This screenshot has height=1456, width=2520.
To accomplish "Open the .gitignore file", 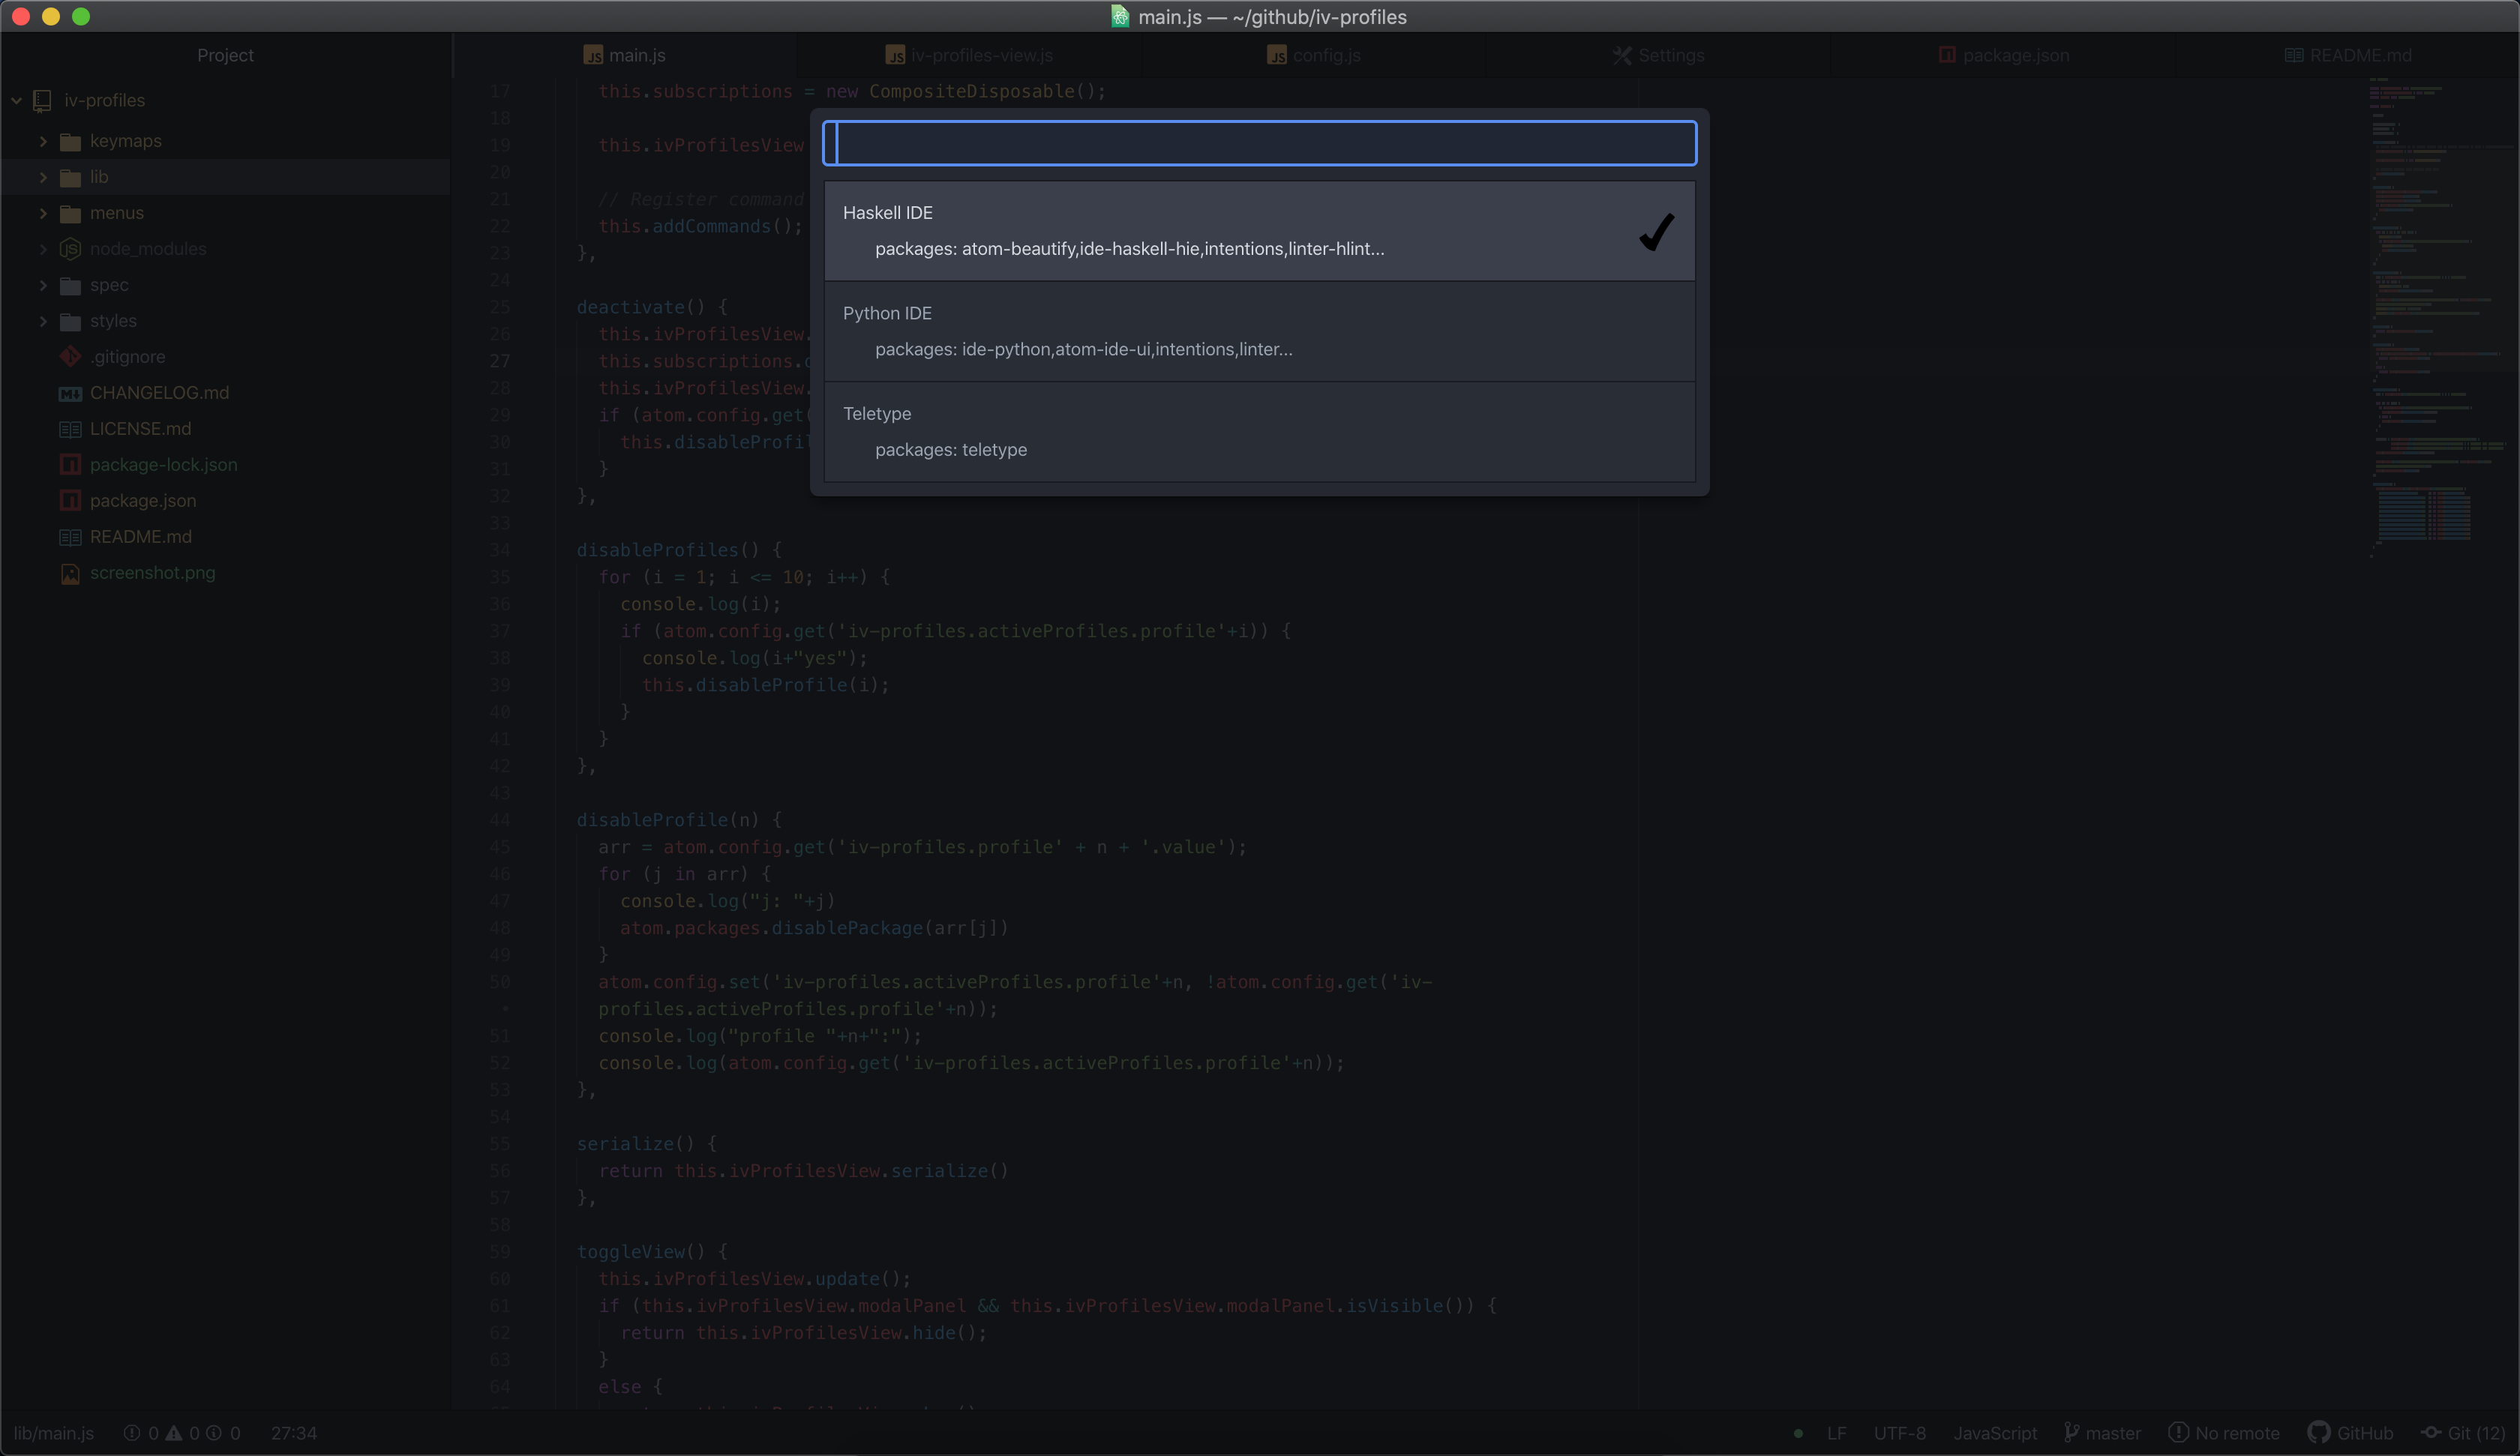I will [127, 357].
